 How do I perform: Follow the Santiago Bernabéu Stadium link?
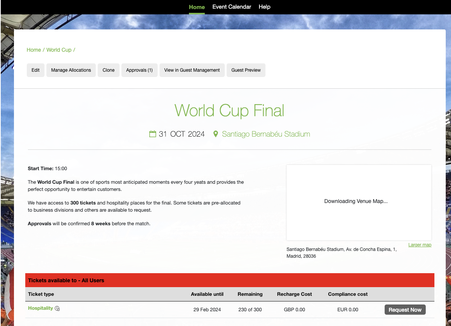click(x=266, y=134)
